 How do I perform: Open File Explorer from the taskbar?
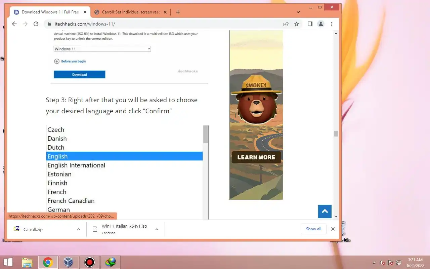27,262
